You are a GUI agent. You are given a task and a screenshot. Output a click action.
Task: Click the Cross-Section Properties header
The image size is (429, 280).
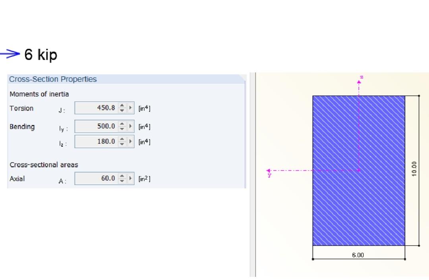[53, 79]
